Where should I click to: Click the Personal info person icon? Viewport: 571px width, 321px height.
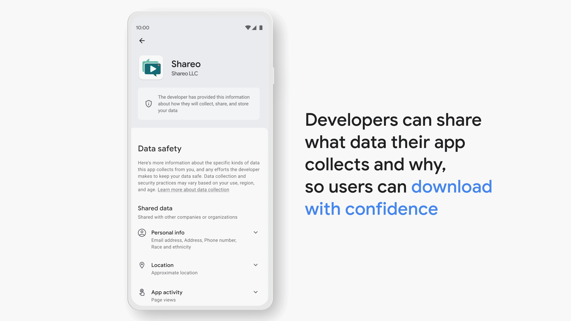coord(142,232)
